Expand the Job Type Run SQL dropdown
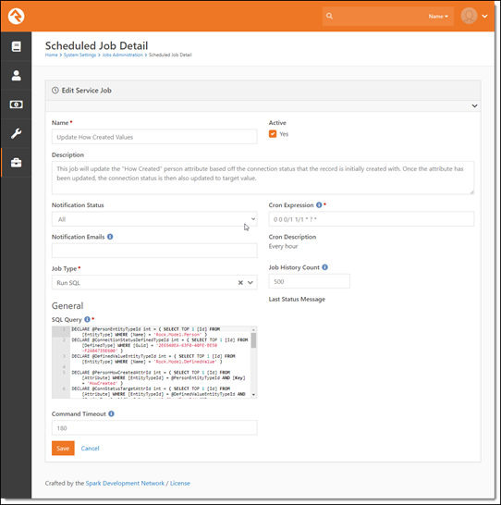 pos(250,282)
